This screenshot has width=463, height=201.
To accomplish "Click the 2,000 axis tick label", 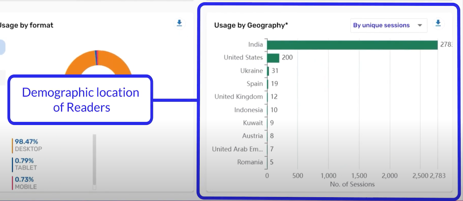I will coord(389,176).
